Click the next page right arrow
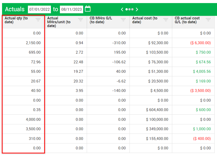The width and height of the screenshot is (217, 155). pos(137,9)
